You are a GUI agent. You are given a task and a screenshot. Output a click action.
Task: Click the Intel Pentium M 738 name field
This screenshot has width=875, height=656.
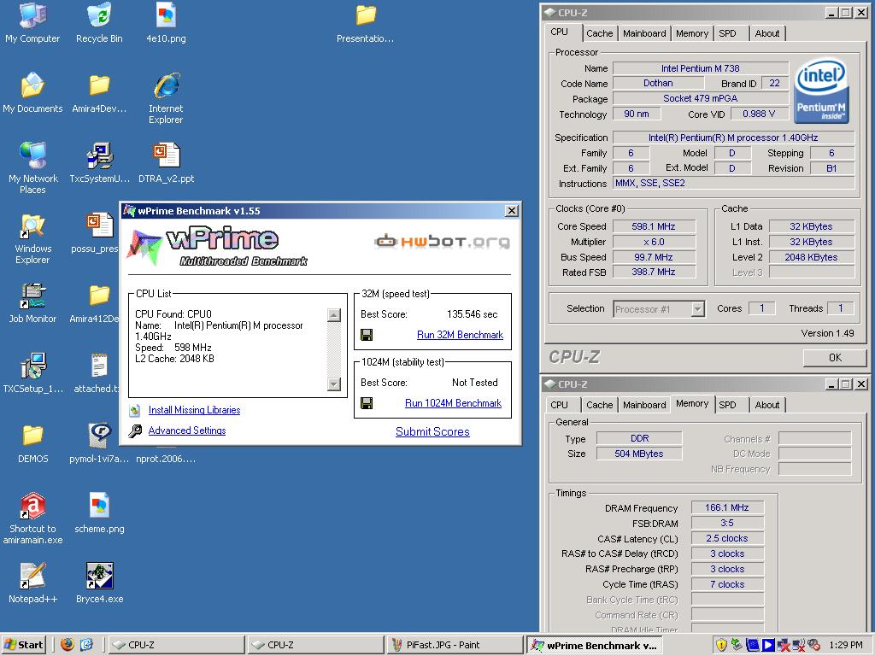[x=701, y=68]
